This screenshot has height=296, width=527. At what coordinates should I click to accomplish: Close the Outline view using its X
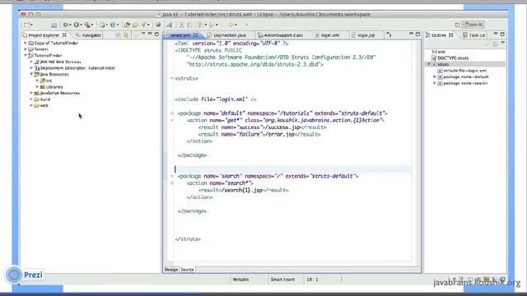(x=451, y=35)
